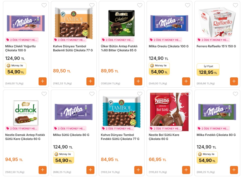The image size is (246, 178).
Task: Add Milka Oreolu Çikolata to cart
Action: tap(186, 81)
